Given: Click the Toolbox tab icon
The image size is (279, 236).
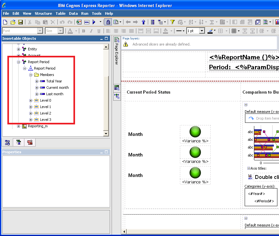Looking at the screenshot, I should click(30, 142).
